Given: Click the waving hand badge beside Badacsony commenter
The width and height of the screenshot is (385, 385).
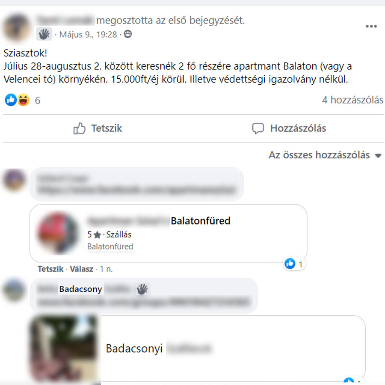Looking at the screenshot, I should (x=142, y=289).
